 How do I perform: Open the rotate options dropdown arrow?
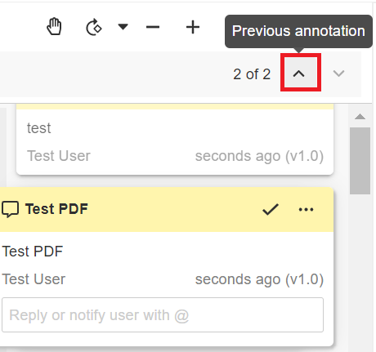[x=123, y=27]
